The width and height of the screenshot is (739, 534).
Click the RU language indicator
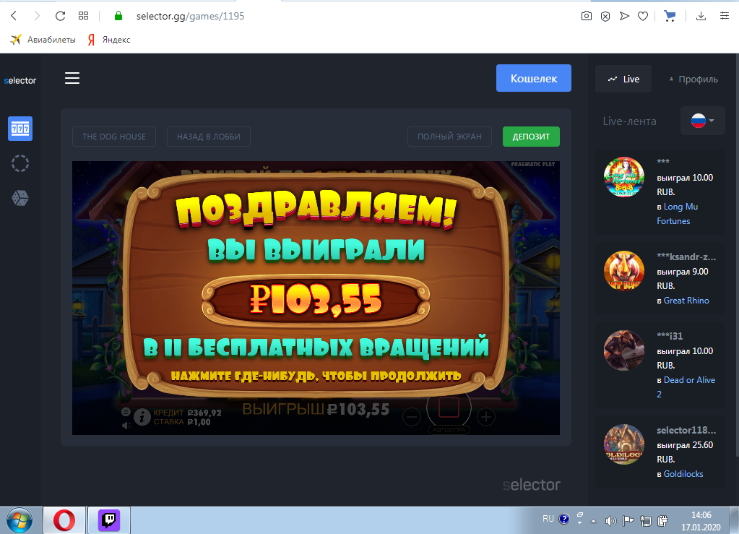(548, 519)
